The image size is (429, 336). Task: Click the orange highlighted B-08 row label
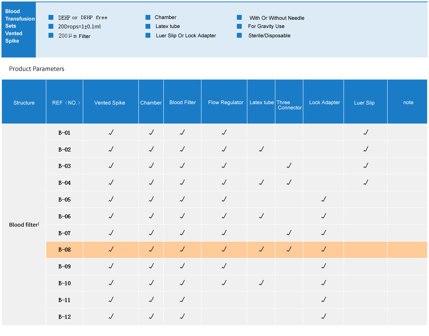pos(65,250)
